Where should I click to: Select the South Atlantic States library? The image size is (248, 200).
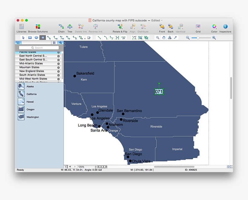(x=38, y=75)
